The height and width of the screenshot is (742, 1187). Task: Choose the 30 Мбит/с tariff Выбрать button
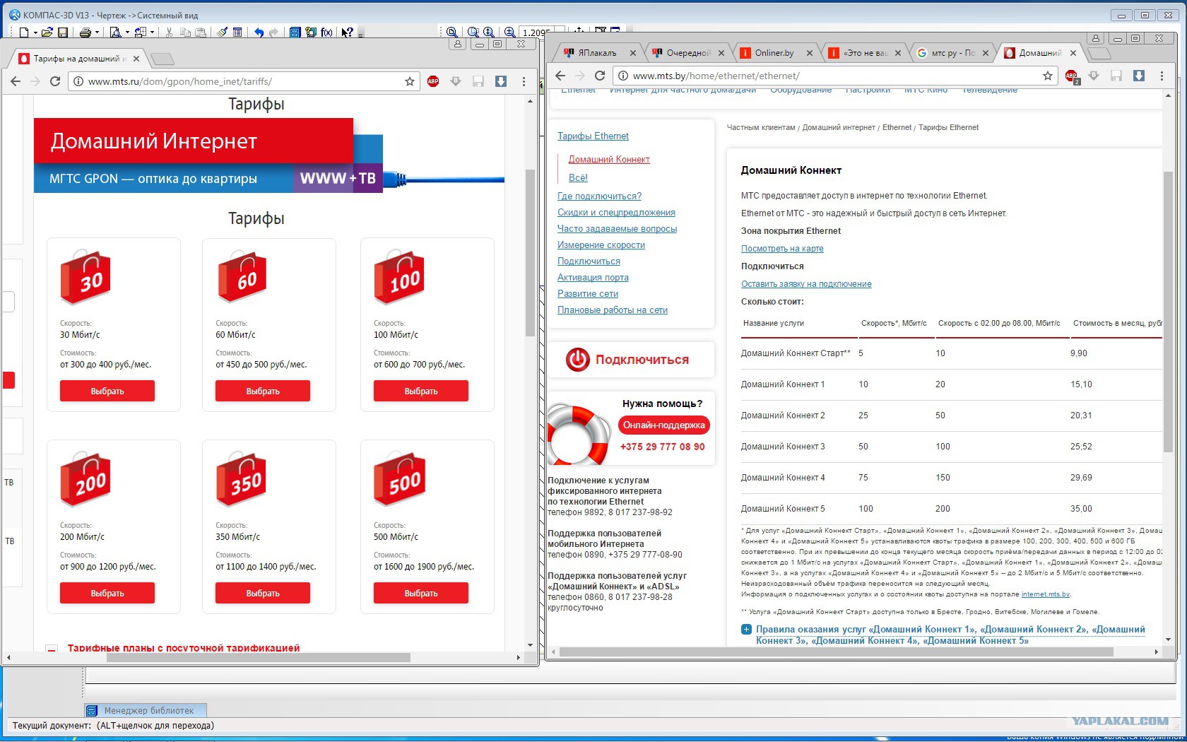pos(107,391)
